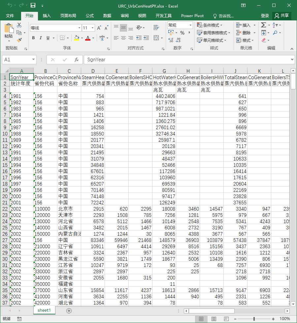Click the Format Painter brush icon
The height and width of the screenshot is (323, 297).
[x=19, y=40]
